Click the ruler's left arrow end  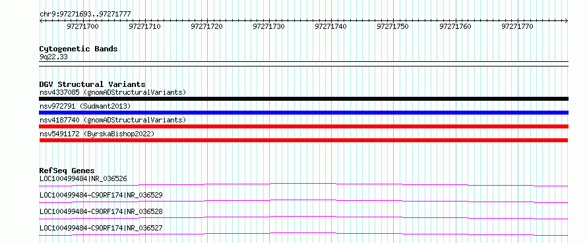[x=41, y=21]
